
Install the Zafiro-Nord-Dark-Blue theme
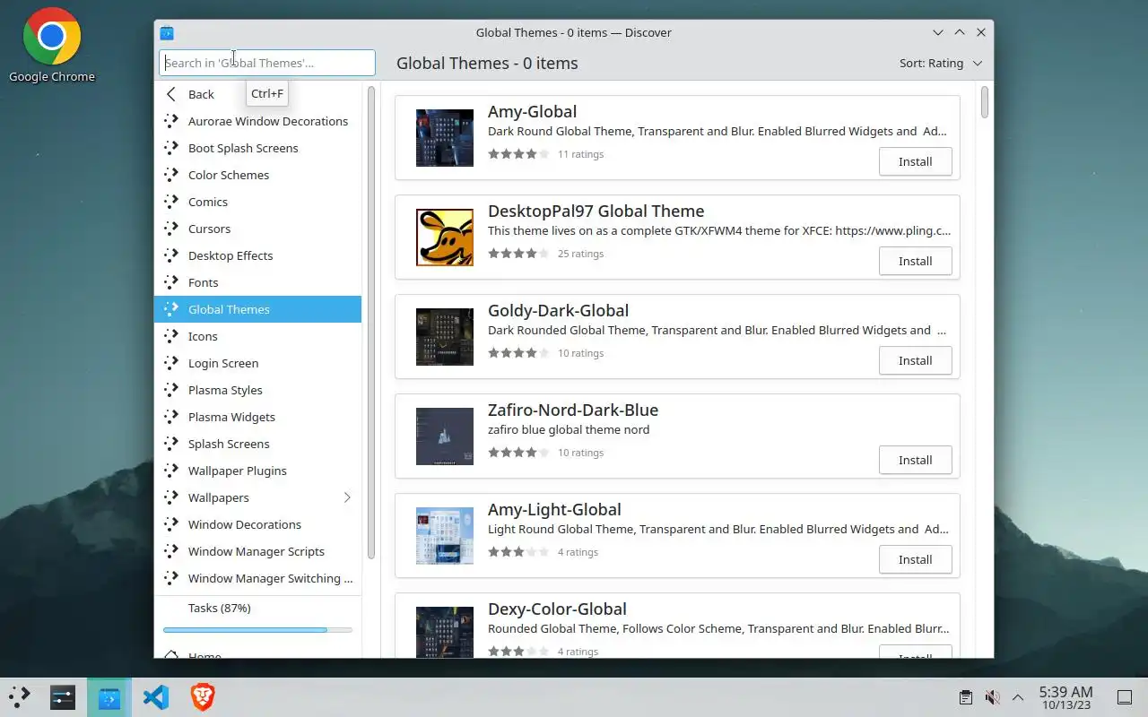tap(915, 461)
